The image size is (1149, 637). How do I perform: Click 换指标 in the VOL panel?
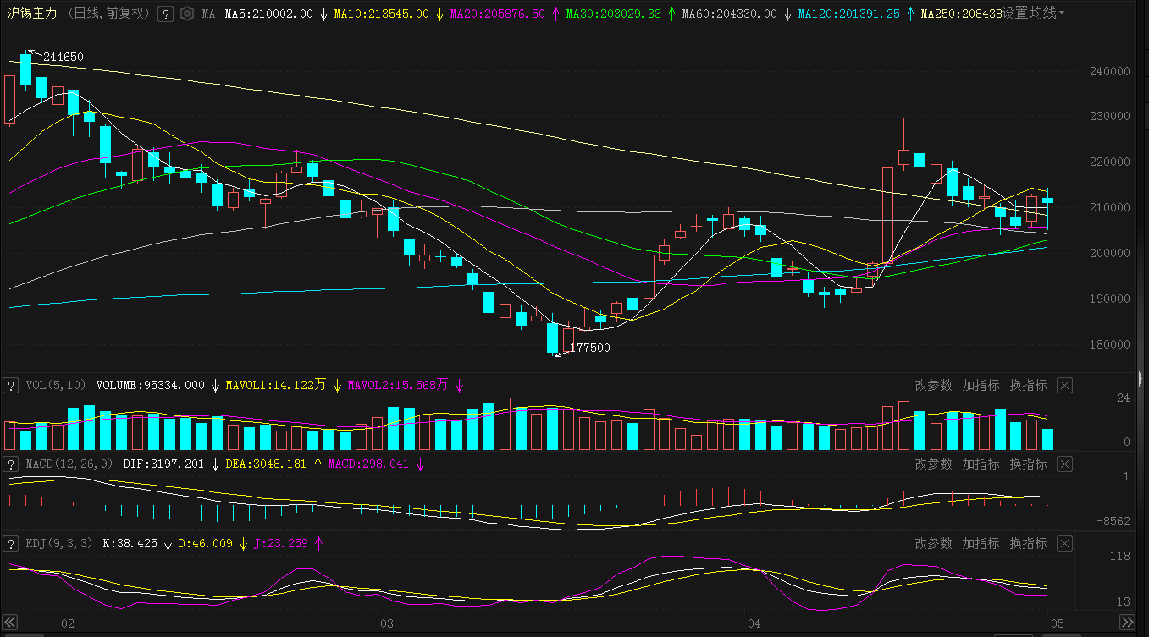(x=1028, y=386)
